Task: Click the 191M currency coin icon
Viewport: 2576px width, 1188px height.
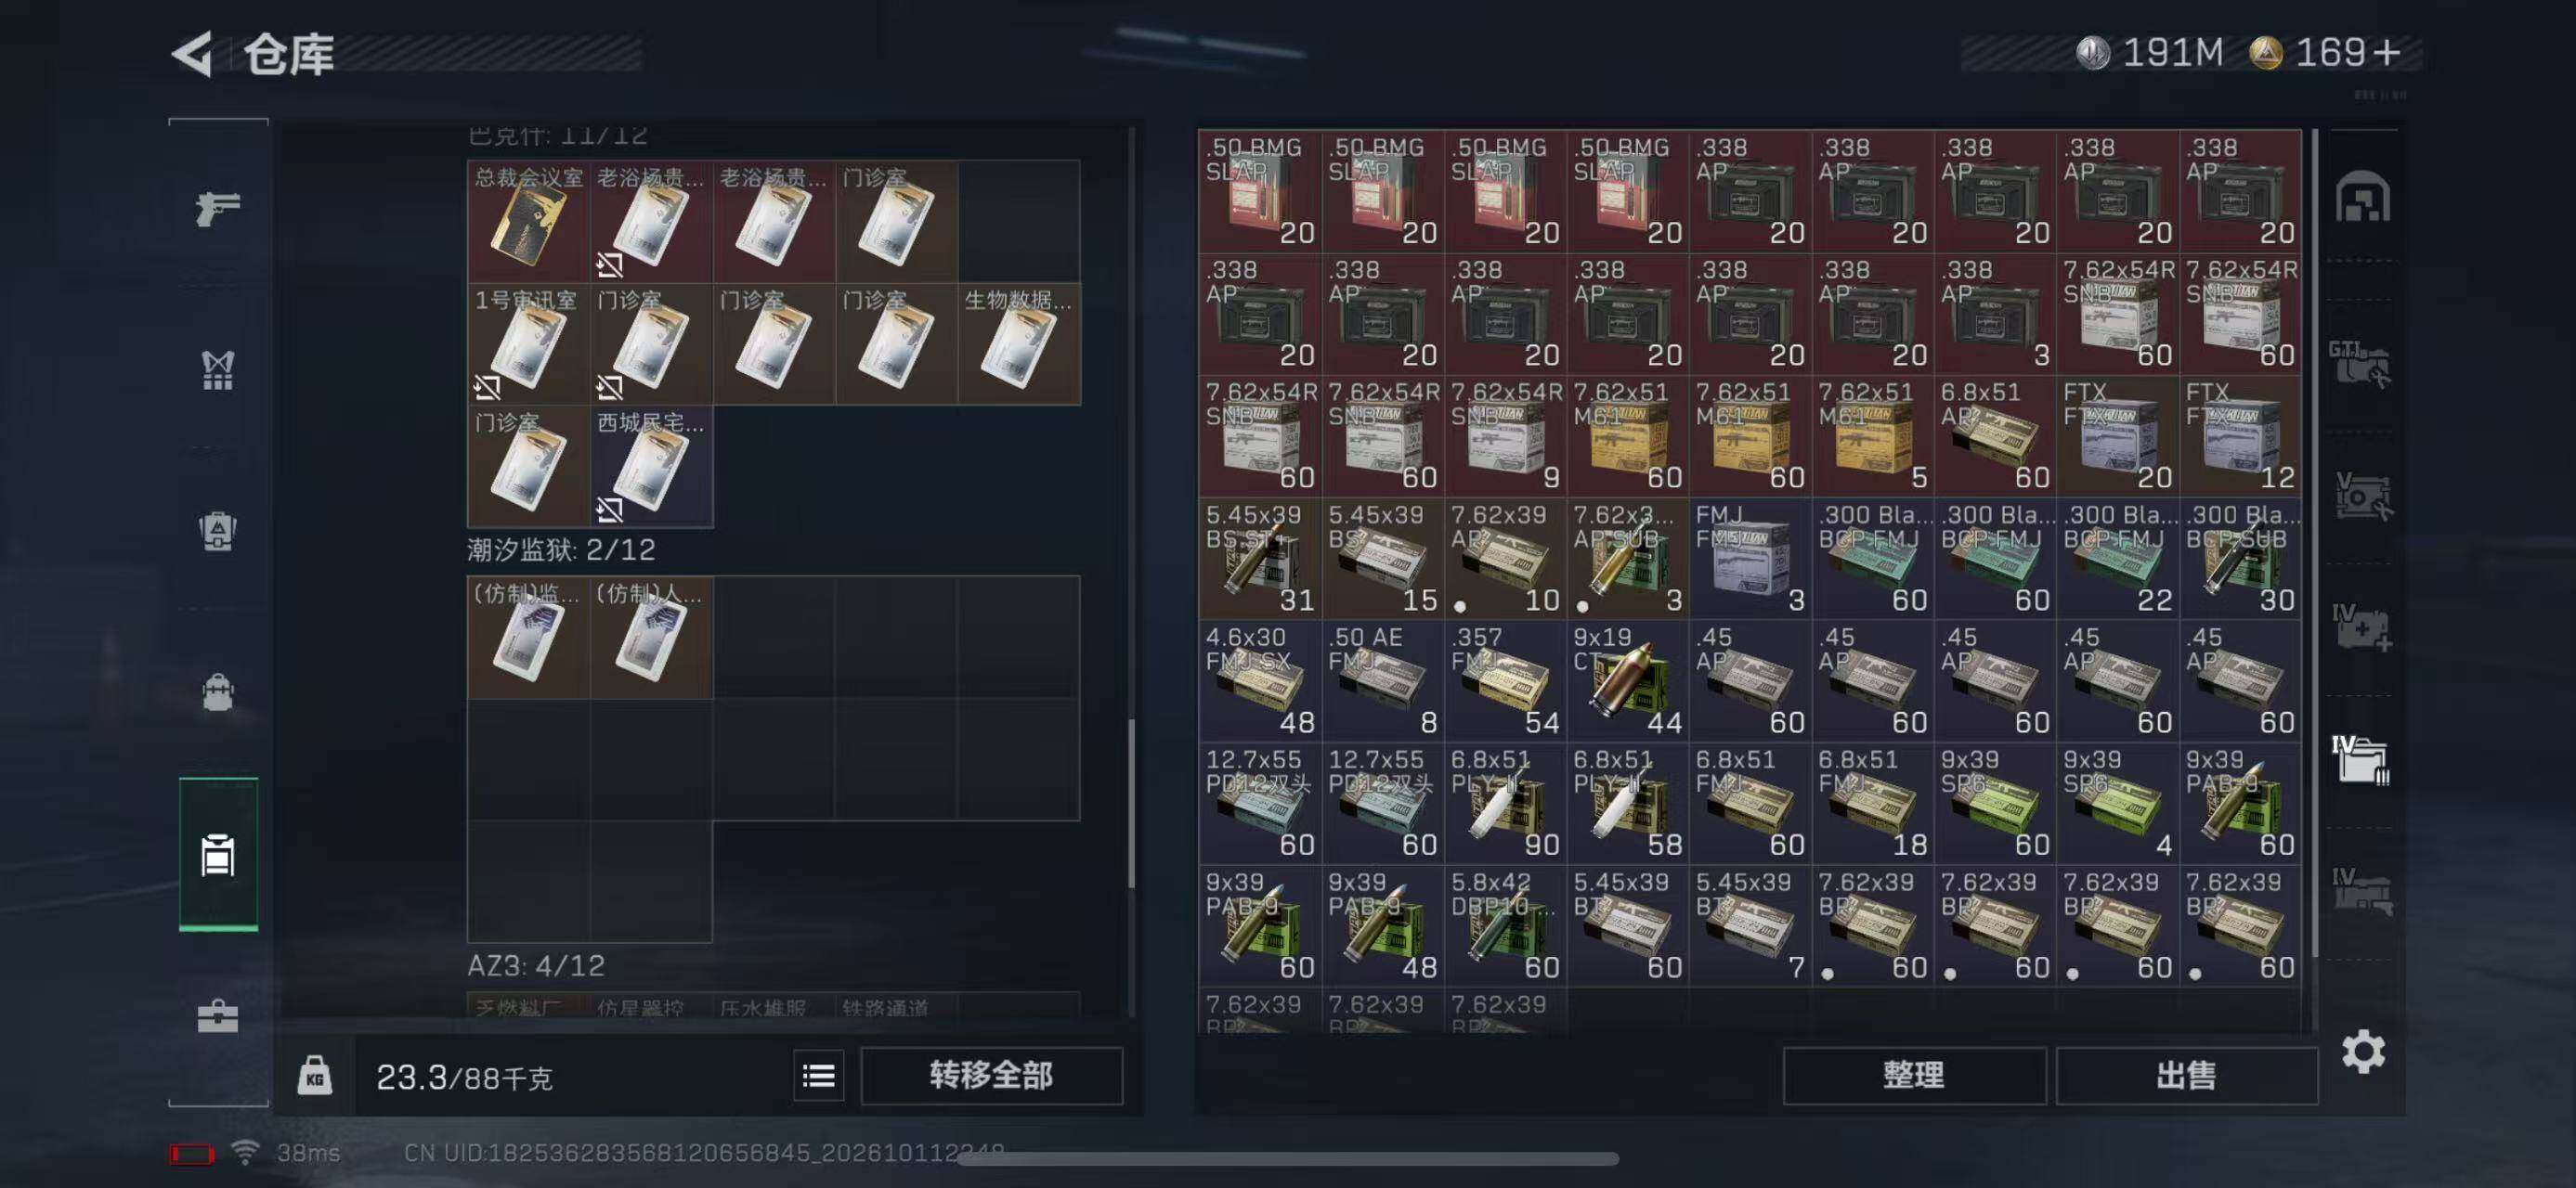Action: point(2093,53)
